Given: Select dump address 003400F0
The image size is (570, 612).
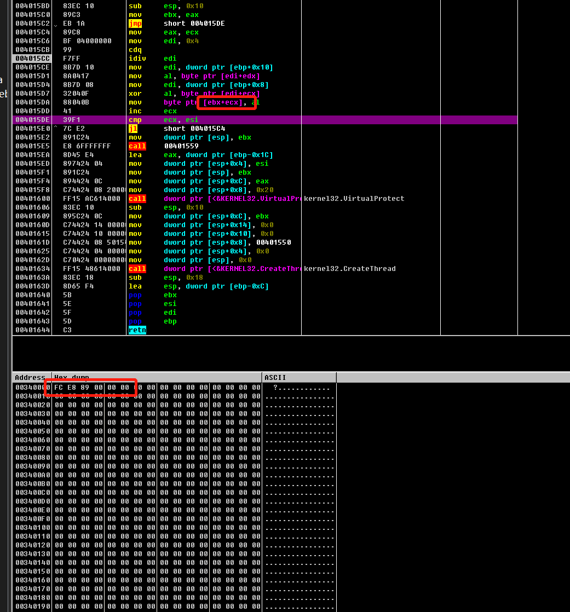Looking at the screenshot, I should tap(33, 519).
